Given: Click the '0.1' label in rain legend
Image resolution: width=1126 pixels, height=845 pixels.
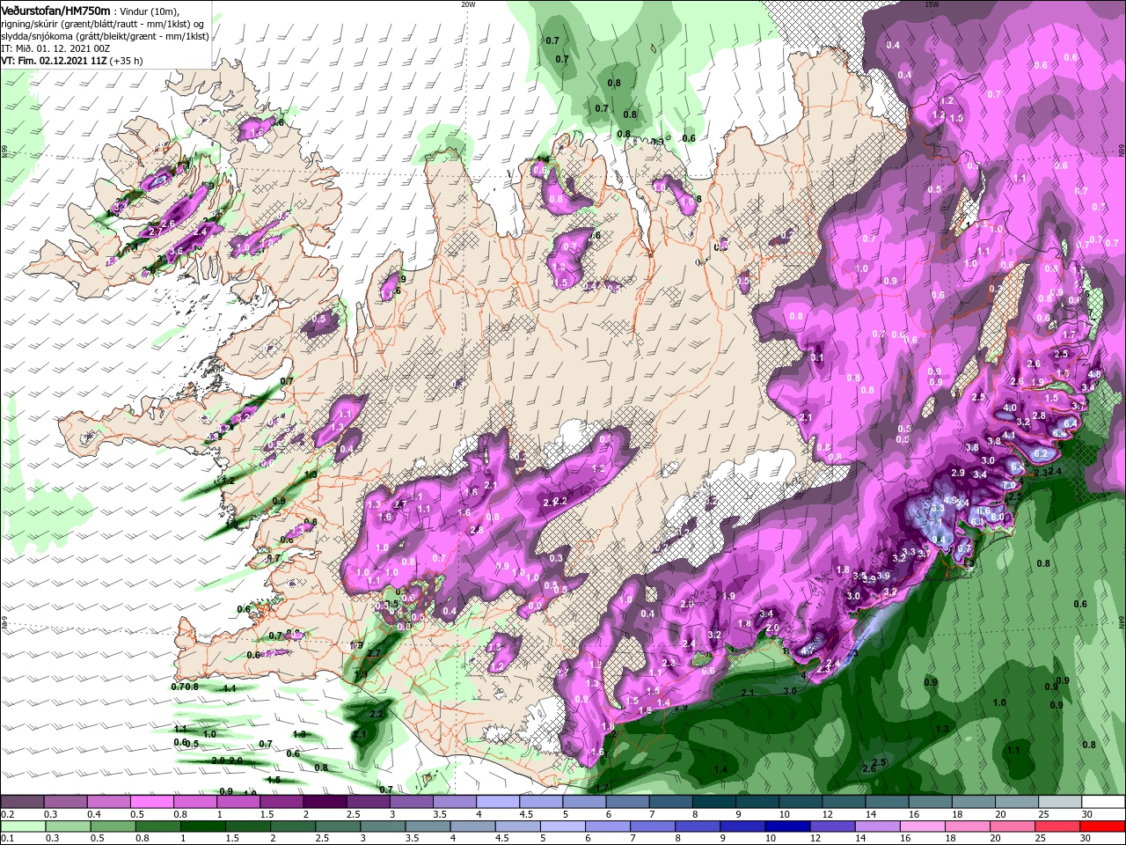Looking at the screenshot, I should 8,839.
